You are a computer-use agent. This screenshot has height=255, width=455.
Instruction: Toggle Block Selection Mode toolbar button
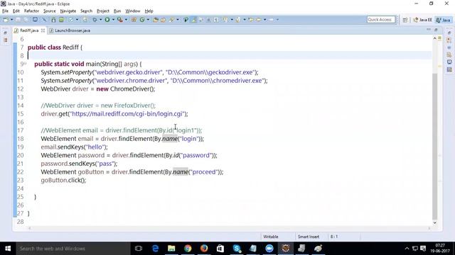tap(208, 20)
